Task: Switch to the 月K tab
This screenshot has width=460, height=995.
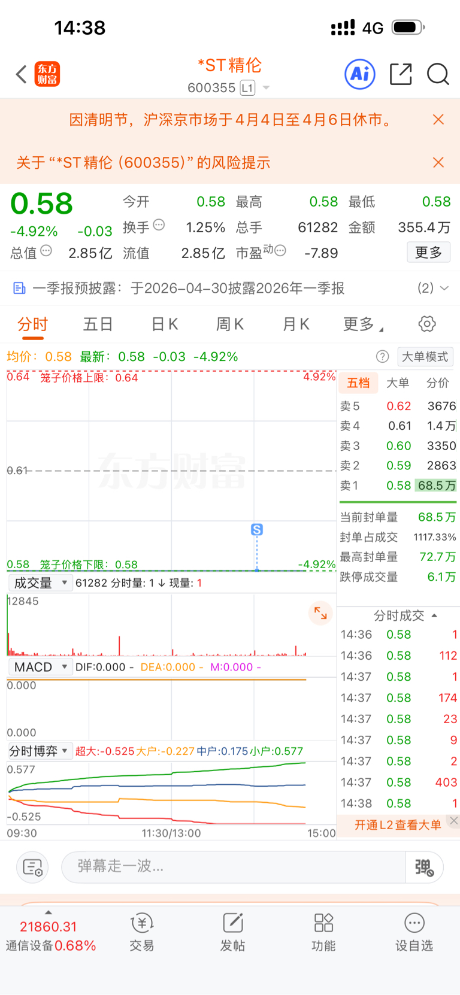Action: [296, 324]
